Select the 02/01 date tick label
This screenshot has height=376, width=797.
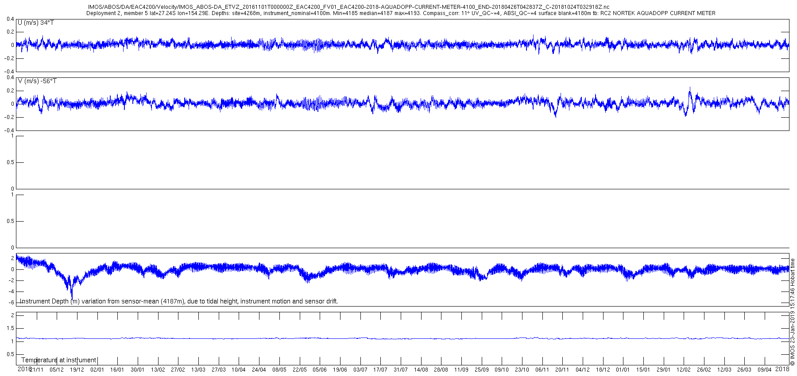click(97, 369)
